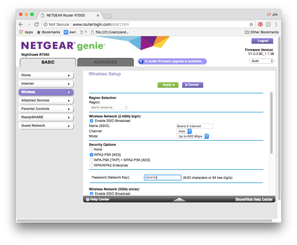Open the Wireless sidebar menu item
The height and width of the screenshot is (245, 297).
coord(46,92)
